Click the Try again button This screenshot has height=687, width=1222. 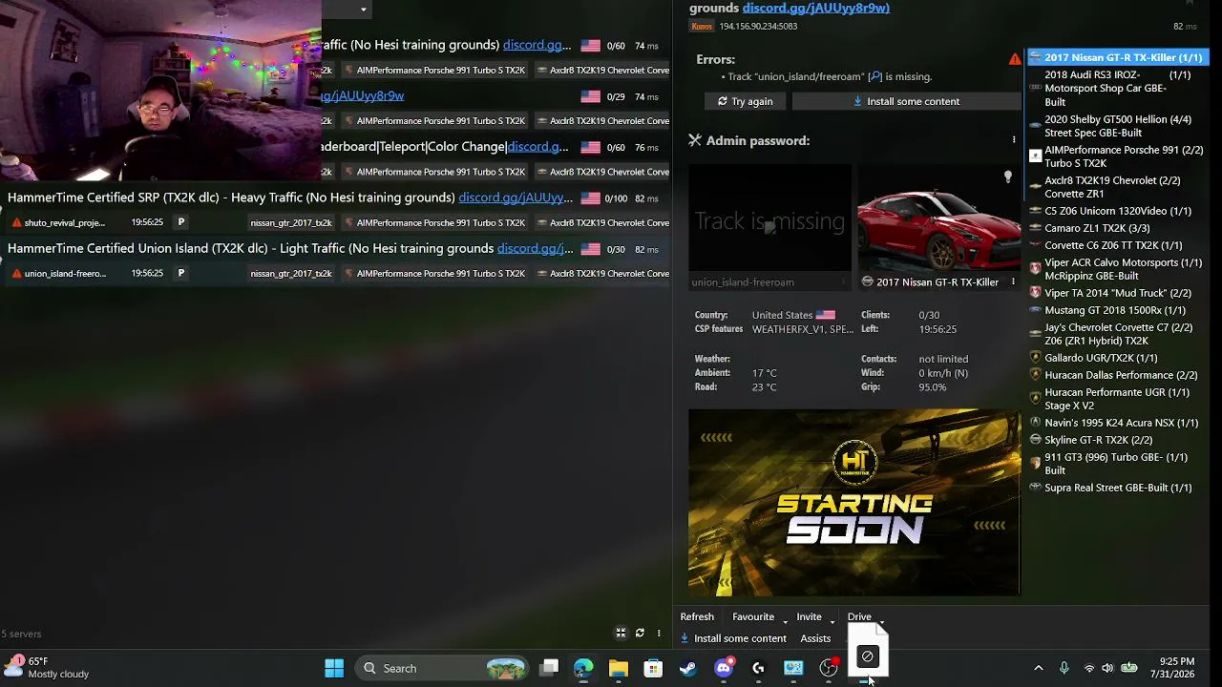[746, 101]
